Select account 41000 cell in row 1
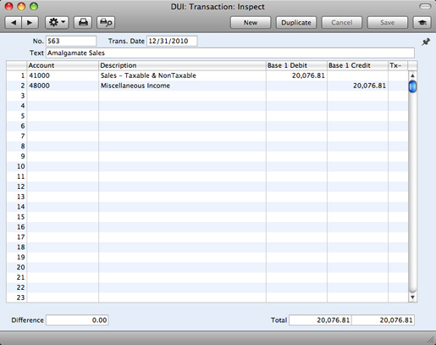This screenshot has height=345, width=436. click(63, 75)
